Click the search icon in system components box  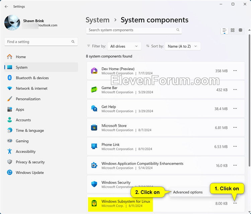(x=178, y=30)
